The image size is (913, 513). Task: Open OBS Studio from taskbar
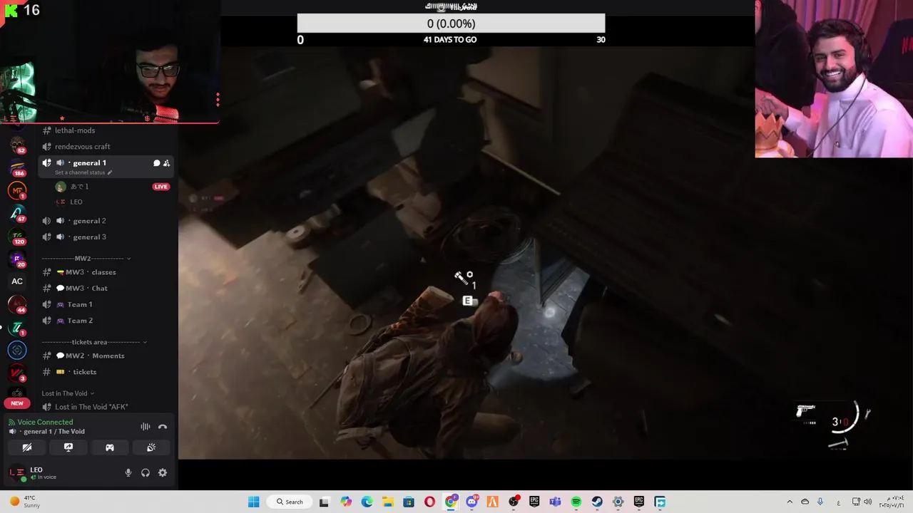tap(514, 502)
